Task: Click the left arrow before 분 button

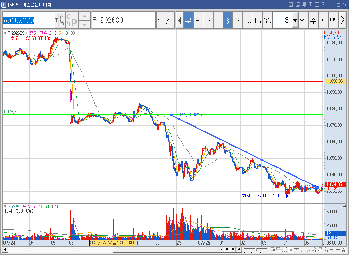Action: click(x=180, y=20)
